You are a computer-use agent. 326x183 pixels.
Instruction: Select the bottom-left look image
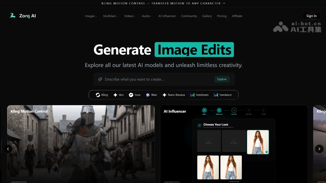[x=208, y=167]
